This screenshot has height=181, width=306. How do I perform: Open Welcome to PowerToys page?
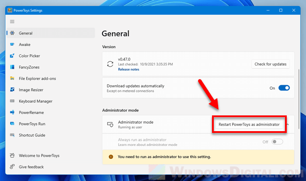click(51, 155)
